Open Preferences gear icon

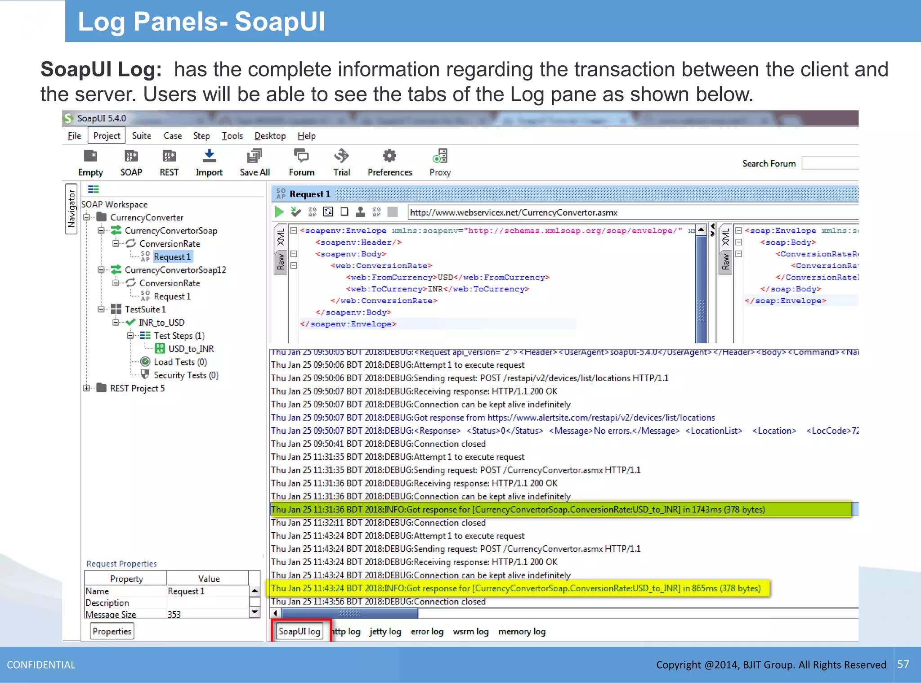point(389,156)
